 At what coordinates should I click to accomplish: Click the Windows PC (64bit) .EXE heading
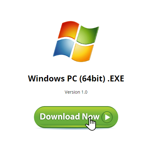tap(76, 79)
